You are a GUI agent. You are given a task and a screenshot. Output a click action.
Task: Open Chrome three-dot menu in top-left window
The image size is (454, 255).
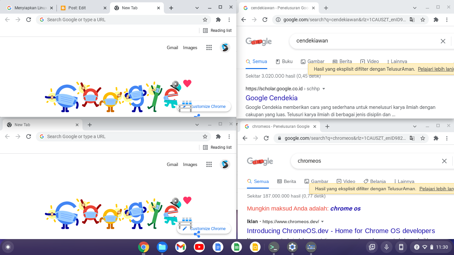pos(229,20)
